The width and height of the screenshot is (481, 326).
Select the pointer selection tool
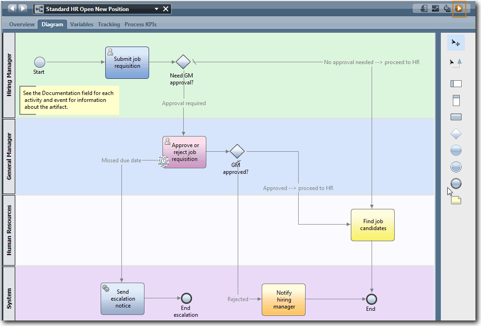click(456, 42)
